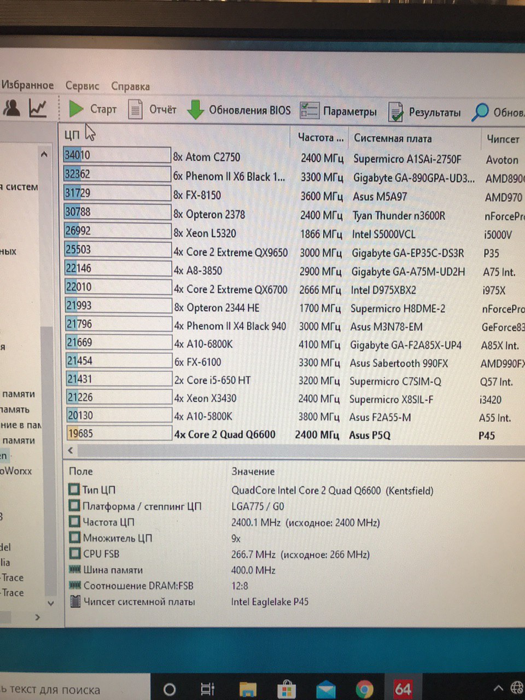Click the Множитель ЦП field
The image size is (525, 700).
click(x=117, y=538)
